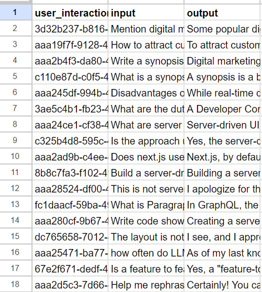Click output cell 'A Developer Cor'
Viewport: 262px width, 292px height.
(222, 108)
